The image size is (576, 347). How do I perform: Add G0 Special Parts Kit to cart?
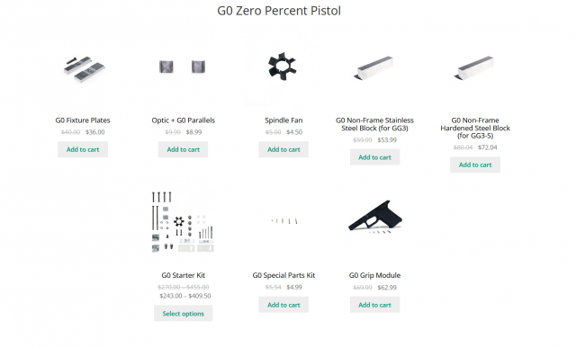[283, 305]
